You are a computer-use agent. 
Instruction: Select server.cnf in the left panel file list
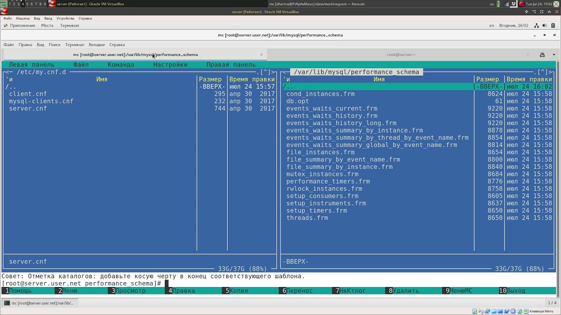[28, 108]
